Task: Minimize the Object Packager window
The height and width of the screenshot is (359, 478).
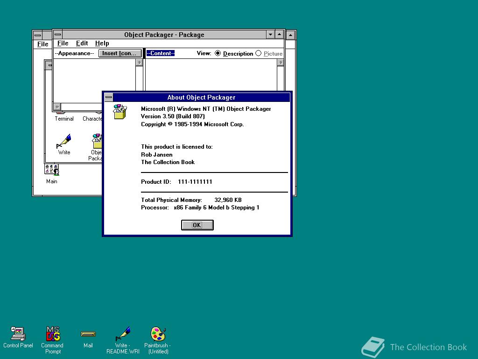Action: pyautogui.click(x=270, y=35)
